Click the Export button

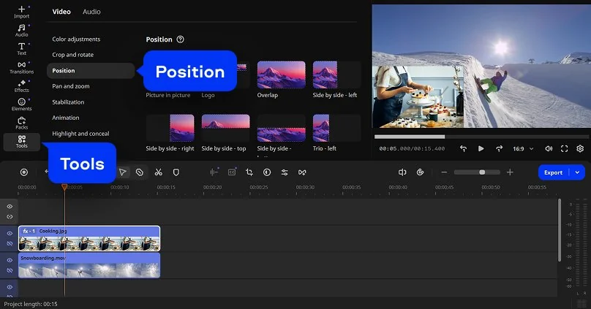coord(554,172)
